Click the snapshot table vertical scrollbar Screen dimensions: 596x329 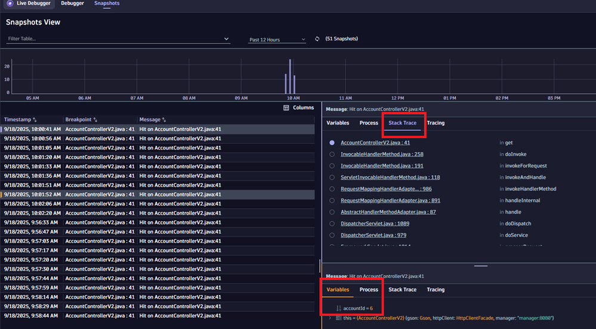(x=320, y=266)
